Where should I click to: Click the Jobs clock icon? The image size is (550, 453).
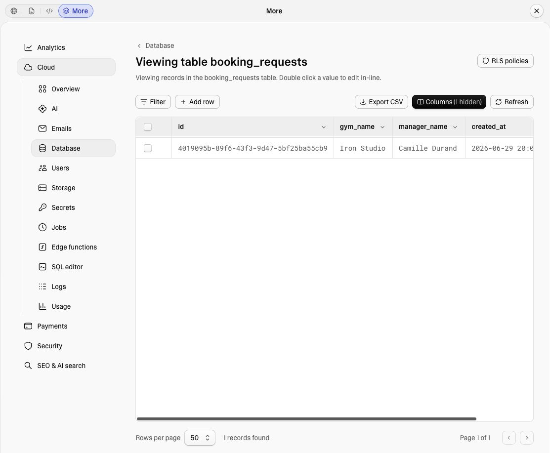click(x=42, y=227)
